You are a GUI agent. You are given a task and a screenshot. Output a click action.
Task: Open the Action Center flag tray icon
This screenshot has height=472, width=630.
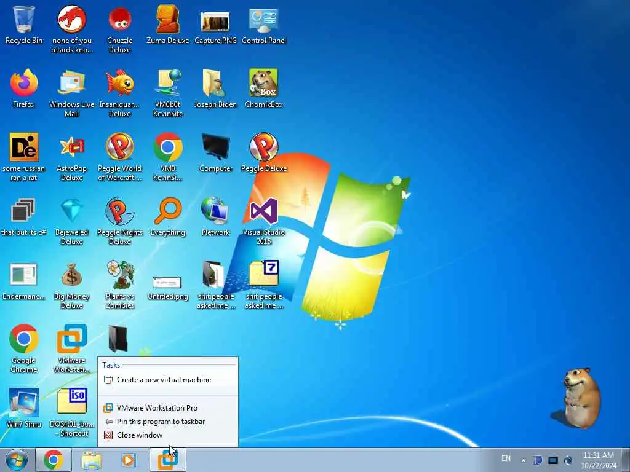tap(538, 460)
